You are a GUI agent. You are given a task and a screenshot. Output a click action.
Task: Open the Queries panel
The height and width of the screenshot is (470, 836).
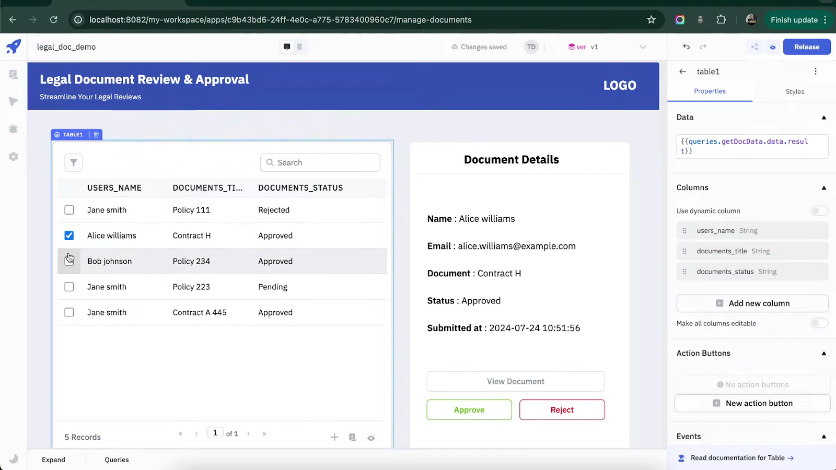click(117, 460)
